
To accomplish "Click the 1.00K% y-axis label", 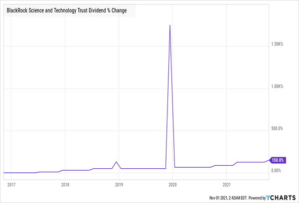I will 277,86.
